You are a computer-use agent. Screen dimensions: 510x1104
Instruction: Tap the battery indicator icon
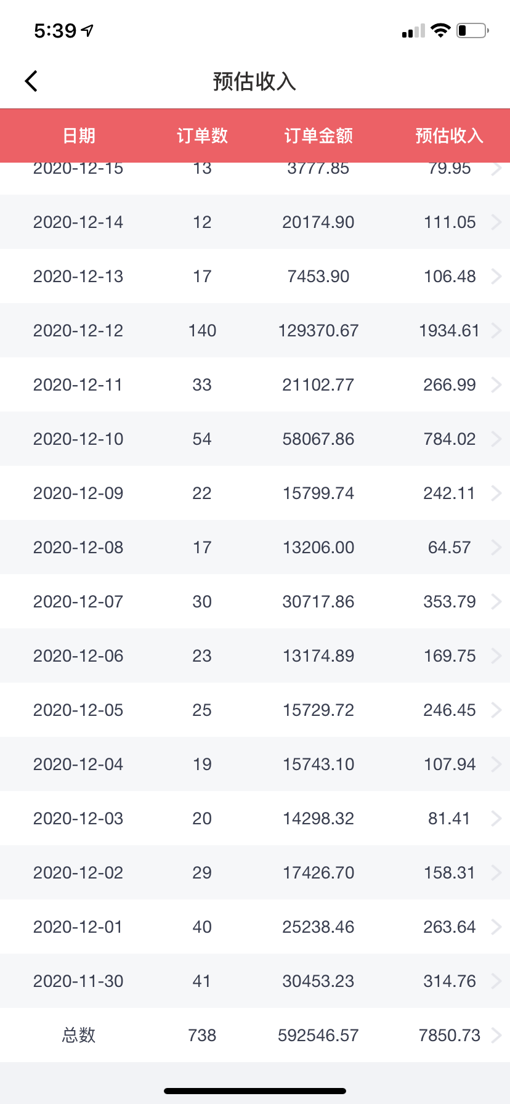(x=472, y=30)
